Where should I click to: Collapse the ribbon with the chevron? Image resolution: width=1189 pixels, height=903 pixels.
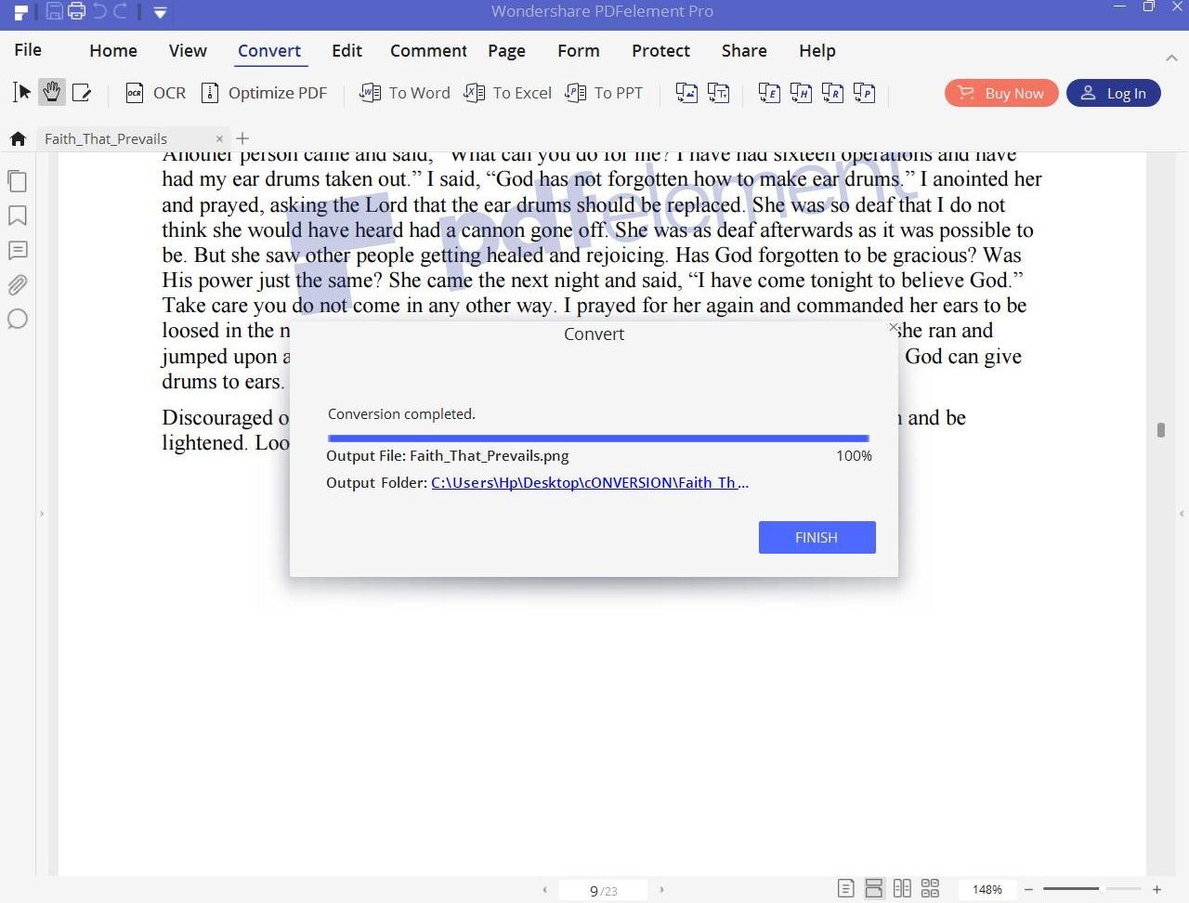point(1171,58)
